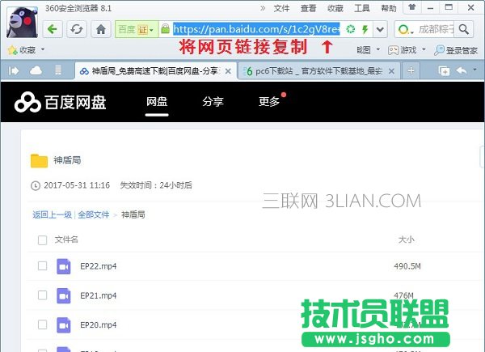This screenshot has width=485, height=352.
Task: Go to browser home page icon
Action: [101, 29]
